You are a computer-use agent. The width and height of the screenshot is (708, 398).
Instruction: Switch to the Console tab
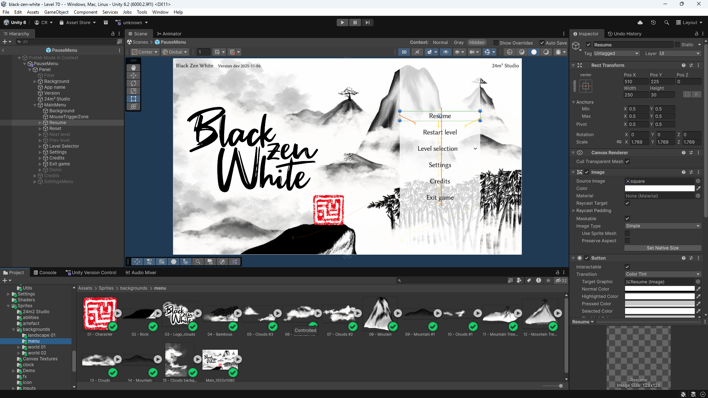(x=45, y=273)
